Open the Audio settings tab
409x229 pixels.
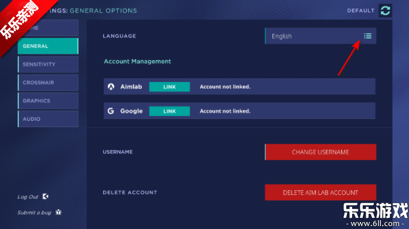click(x=48, y=119)
